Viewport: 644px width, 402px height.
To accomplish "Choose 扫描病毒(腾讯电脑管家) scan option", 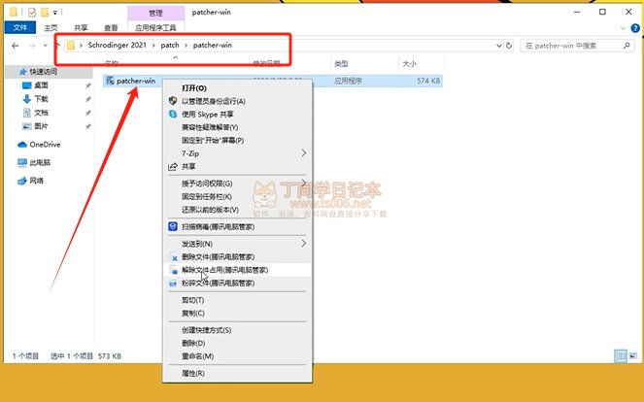I will 237,226.
